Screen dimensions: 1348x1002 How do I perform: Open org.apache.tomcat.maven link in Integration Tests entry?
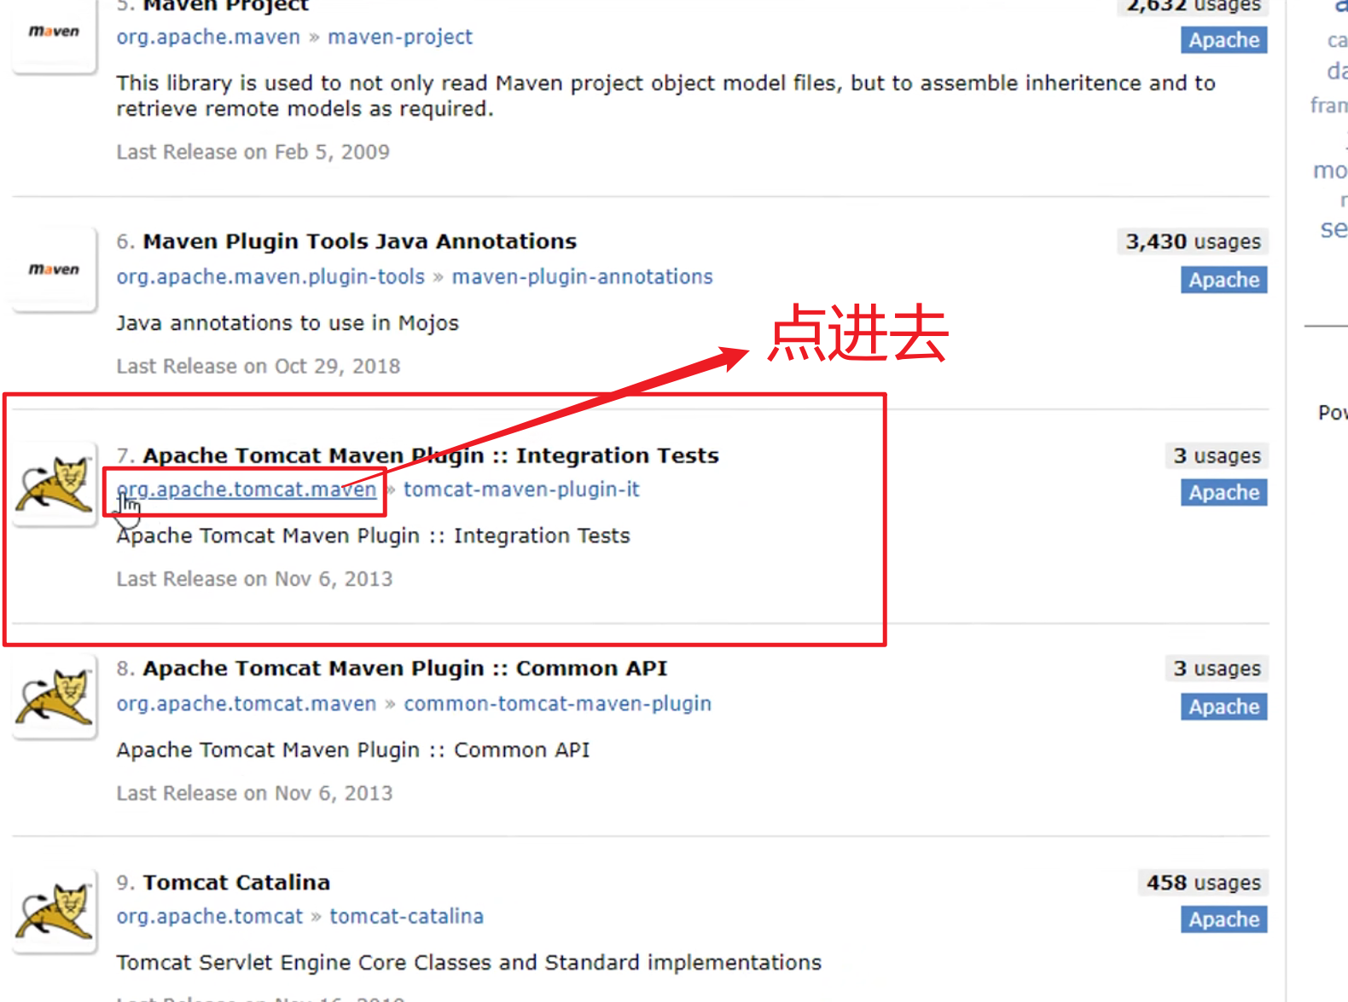[x=247, y=489]
